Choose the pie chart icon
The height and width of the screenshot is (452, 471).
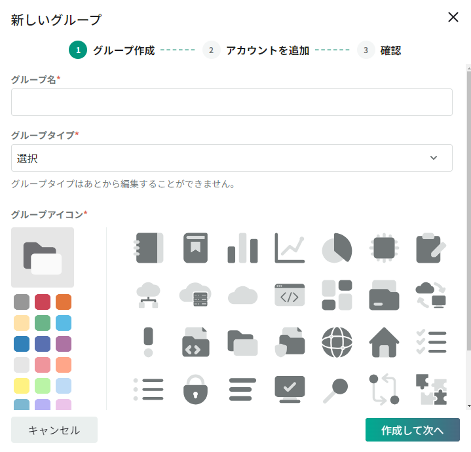337,248
